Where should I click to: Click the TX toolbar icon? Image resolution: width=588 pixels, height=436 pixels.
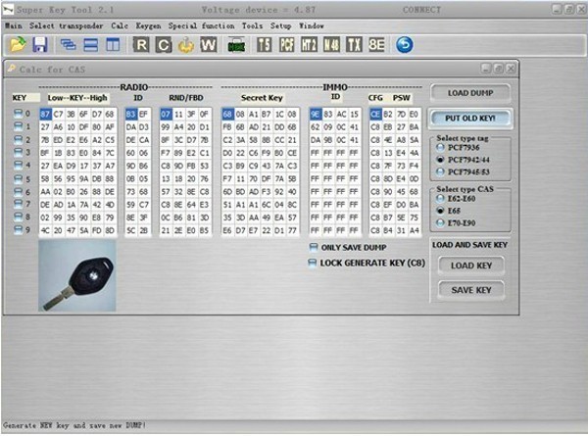coord(353,44)
